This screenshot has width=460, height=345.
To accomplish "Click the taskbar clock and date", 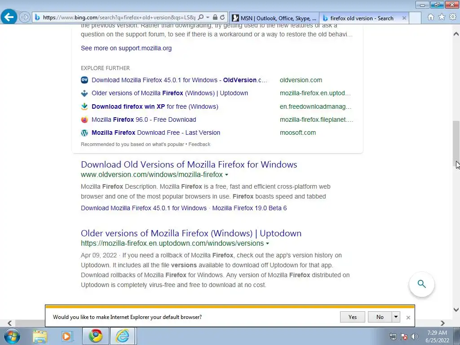I will [x=437, y=336].
